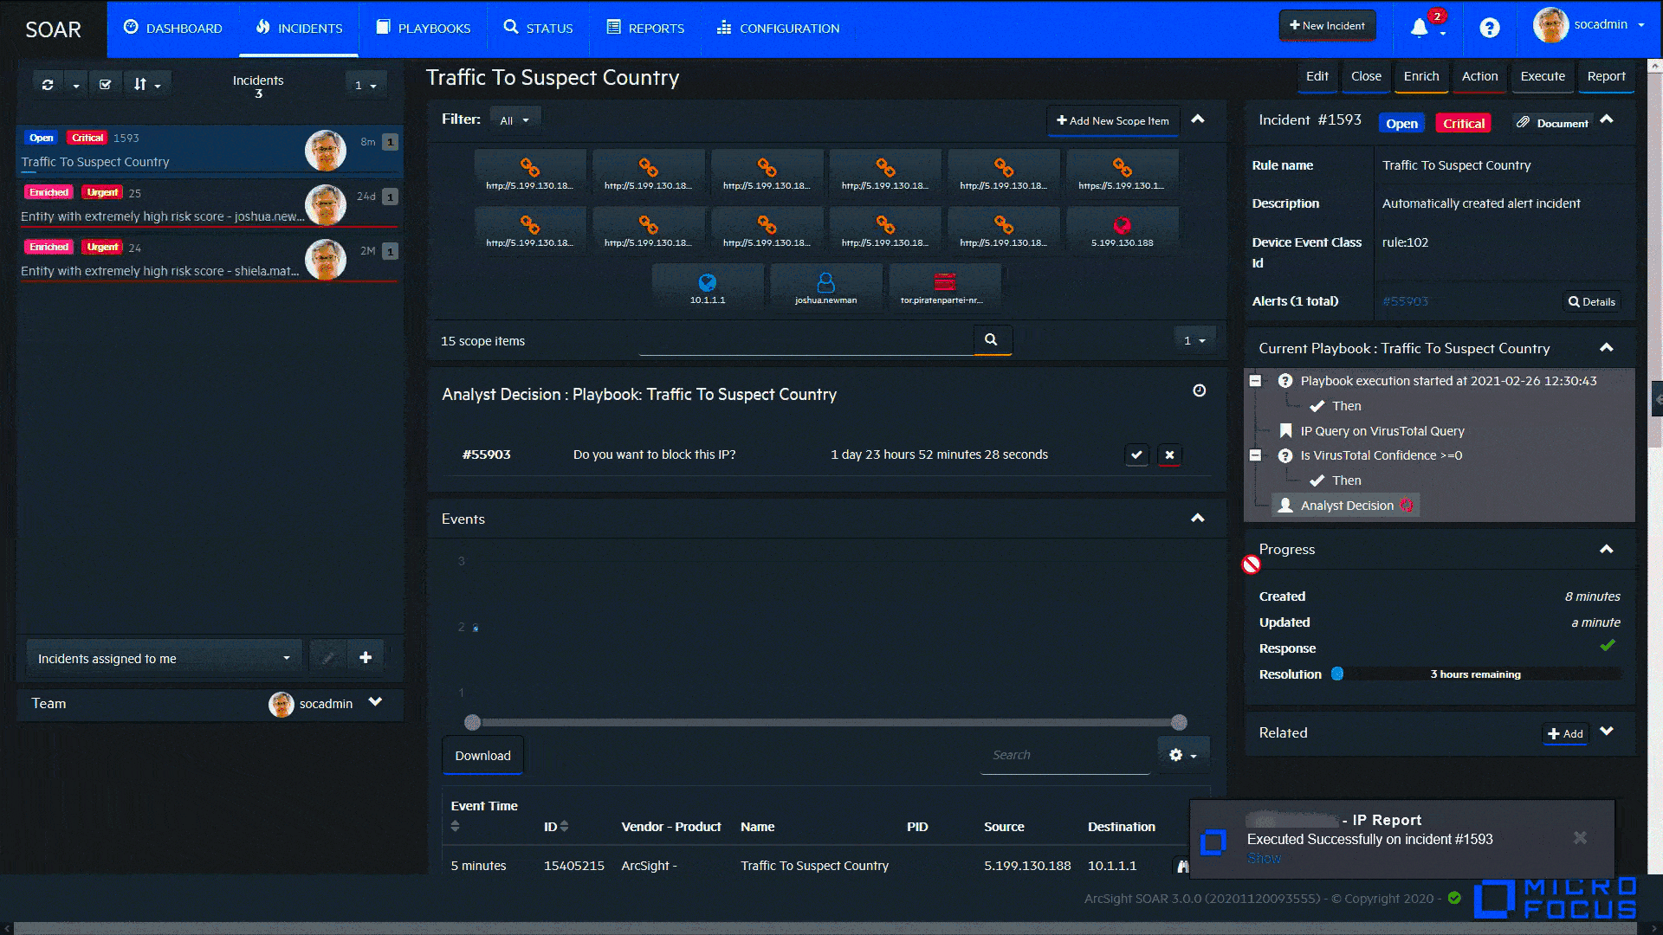Click the Download events button
The height and width of the screenshot is (935, 1663).
tap(482, 756)
